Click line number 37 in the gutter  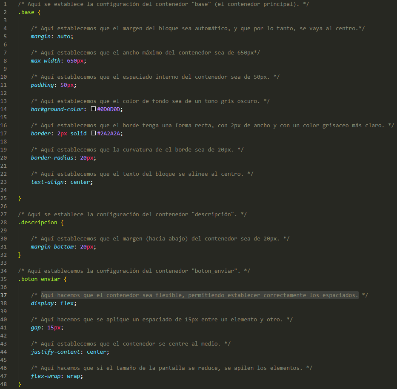(x=3, y=295)
